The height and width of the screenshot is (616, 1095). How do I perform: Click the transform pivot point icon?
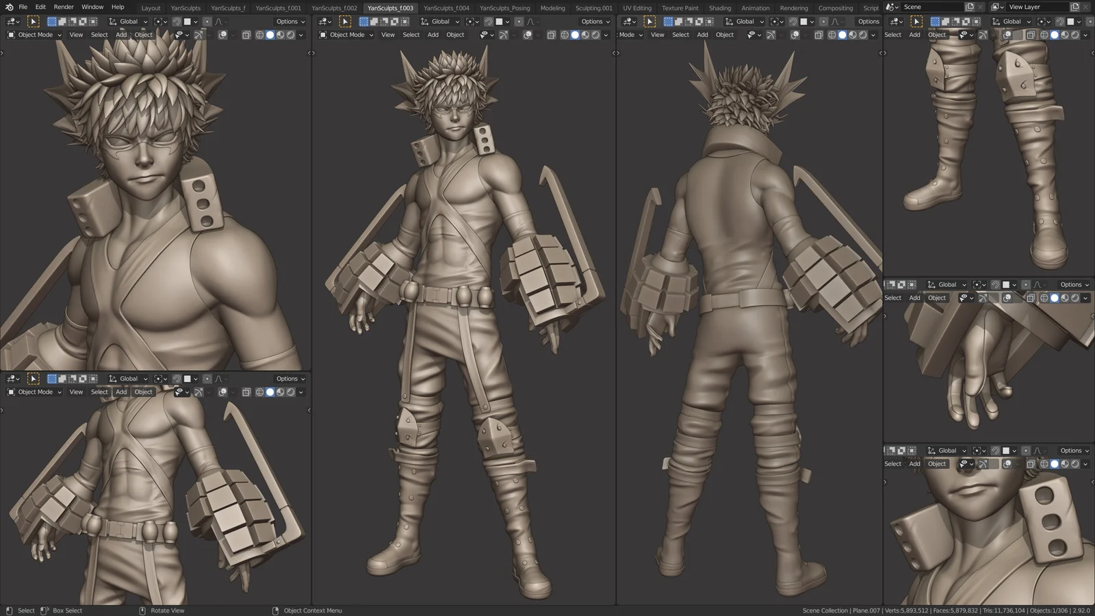pyautogui.click(x=157, y=21)
